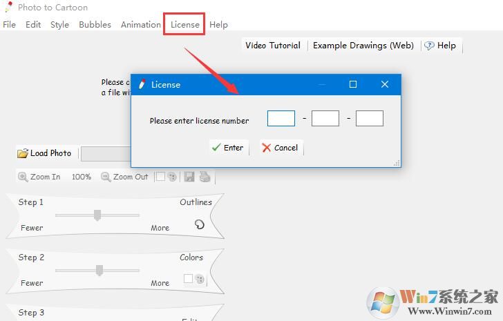This screenshot has width=503, height=321.
Task: Open the Animation menu
Action: 141,25
